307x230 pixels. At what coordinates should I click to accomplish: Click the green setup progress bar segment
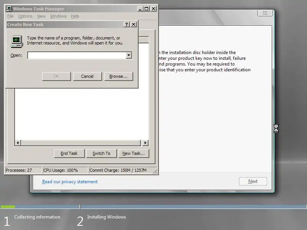(x=8, y=207)
